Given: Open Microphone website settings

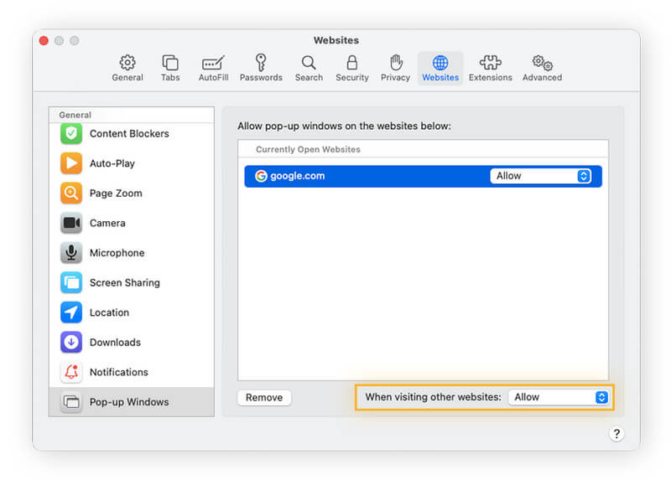Looking at the screenshot, I should [117, 253].
